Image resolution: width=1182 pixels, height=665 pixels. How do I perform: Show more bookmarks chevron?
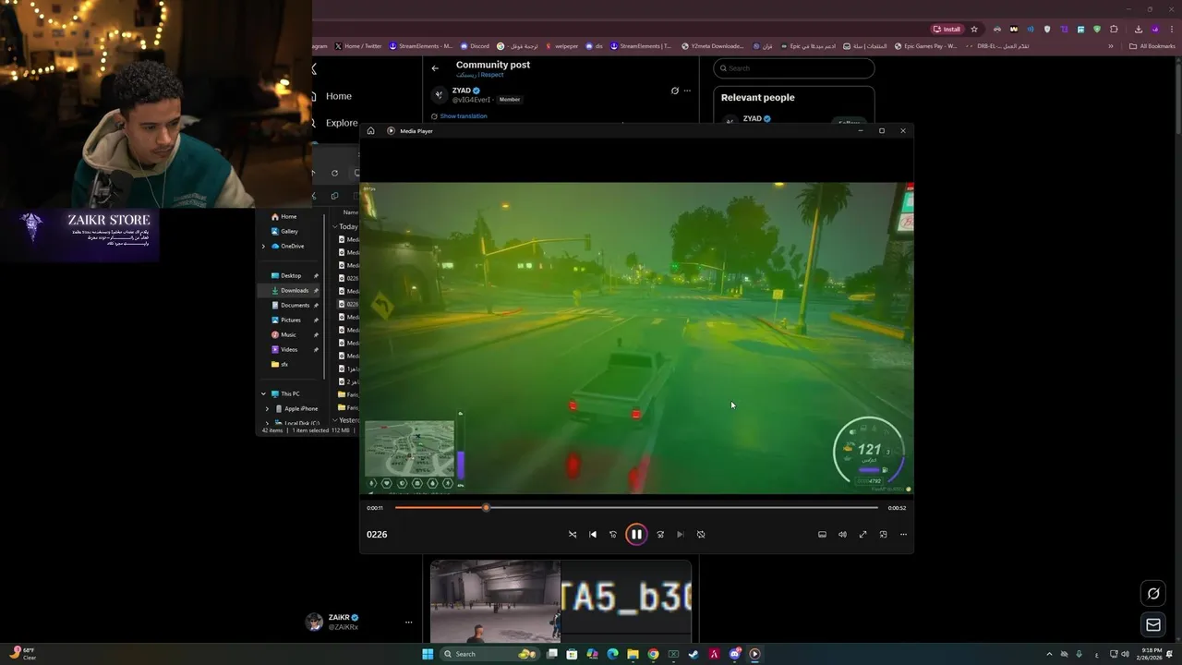[x=1111, y=46]
